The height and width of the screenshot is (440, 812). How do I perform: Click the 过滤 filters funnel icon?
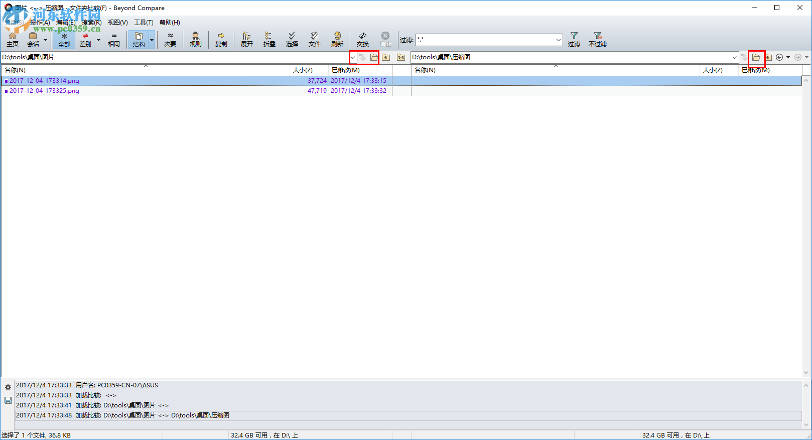tap(574, 39)
